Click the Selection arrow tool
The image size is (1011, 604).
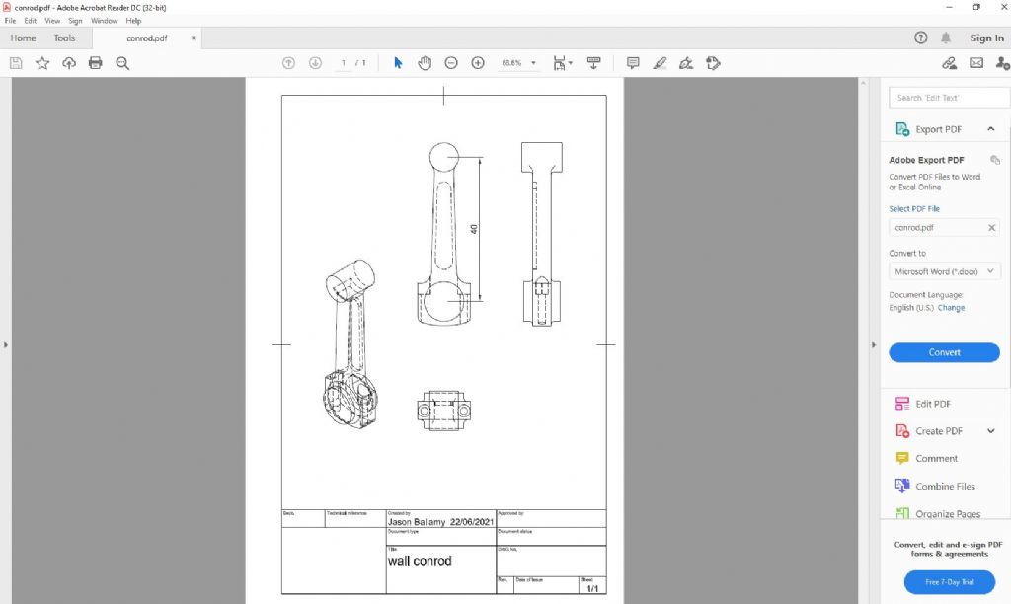(x=398, y=63)
